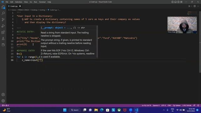Open ENG IN language switcher
Viewport: 201px width, 113px height.
coord(172,110)
